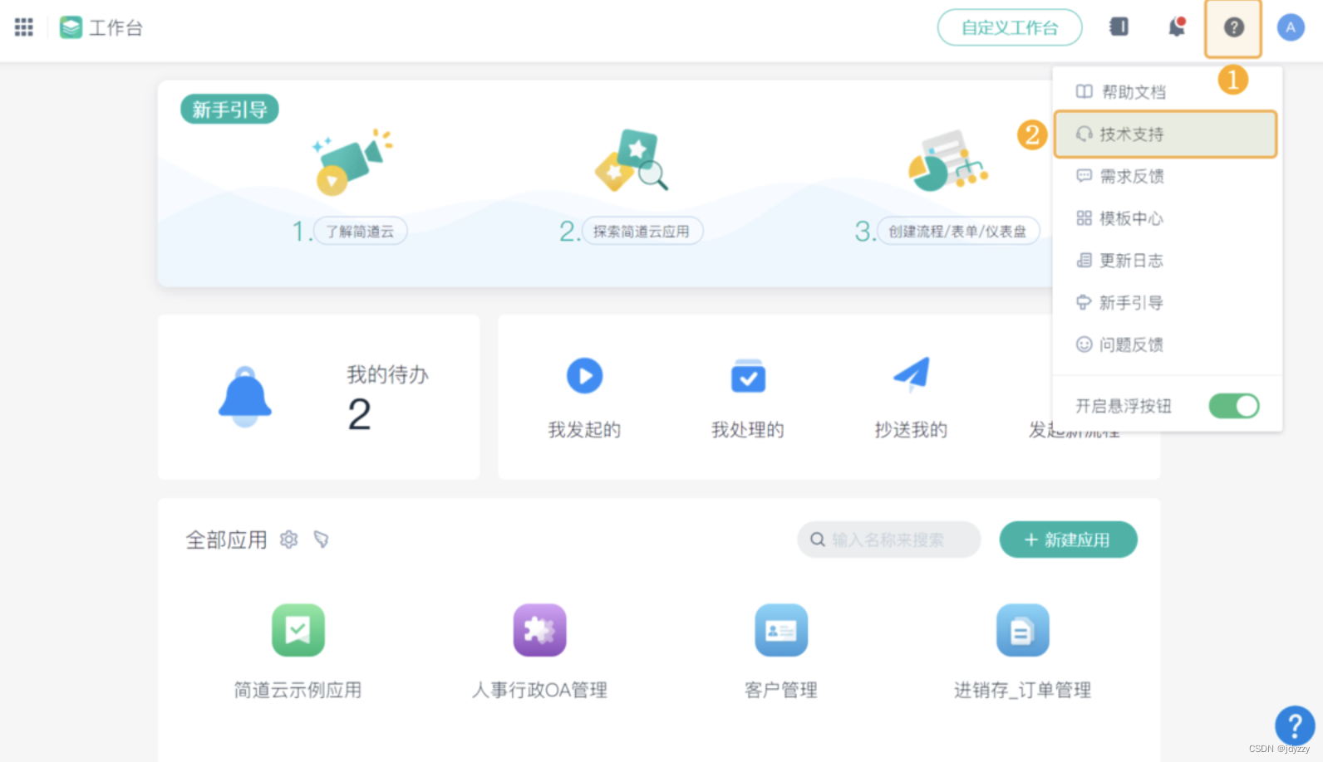The height and width of the screenshot is (762, 1323).
Task: Click the 新建应用 button
Action: click(x=1068, y=540)
